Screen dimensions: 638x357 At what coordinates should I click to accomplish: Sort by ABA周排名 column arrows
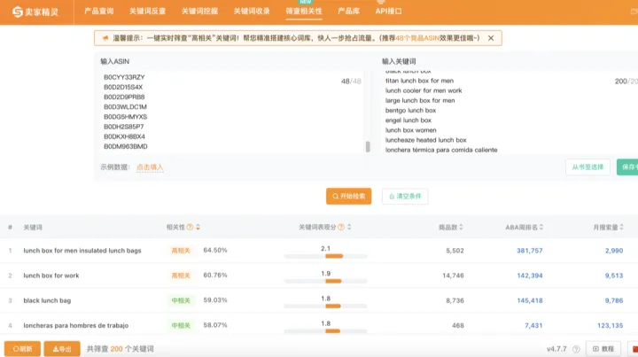[x=541, y=228]
